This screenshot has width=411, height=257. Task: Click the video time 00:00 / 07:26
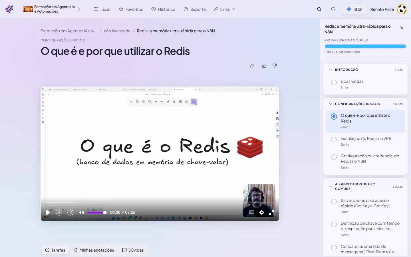tap(123, 212)
